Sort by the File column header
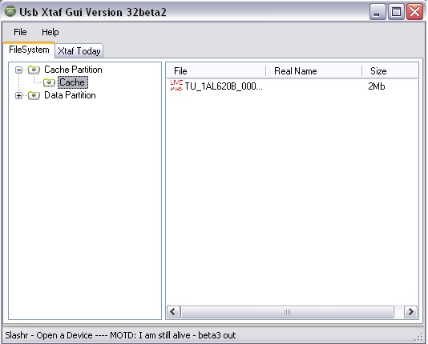The image size is (428, 344). (x=216, y=71)
